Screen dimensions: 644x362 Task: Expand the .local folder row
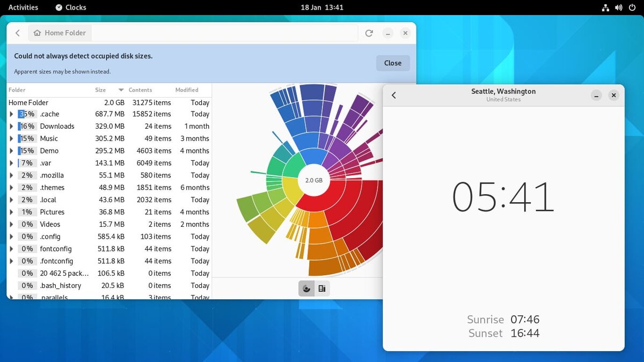coord(11,200)
